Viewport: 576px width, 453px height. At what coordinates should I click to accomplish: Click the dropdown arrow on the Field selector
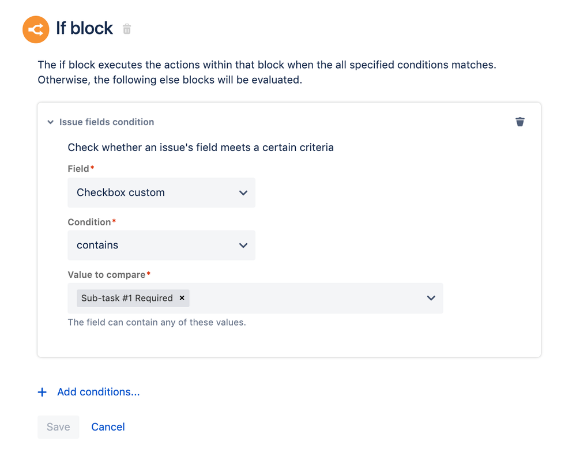tap(244, 192)
